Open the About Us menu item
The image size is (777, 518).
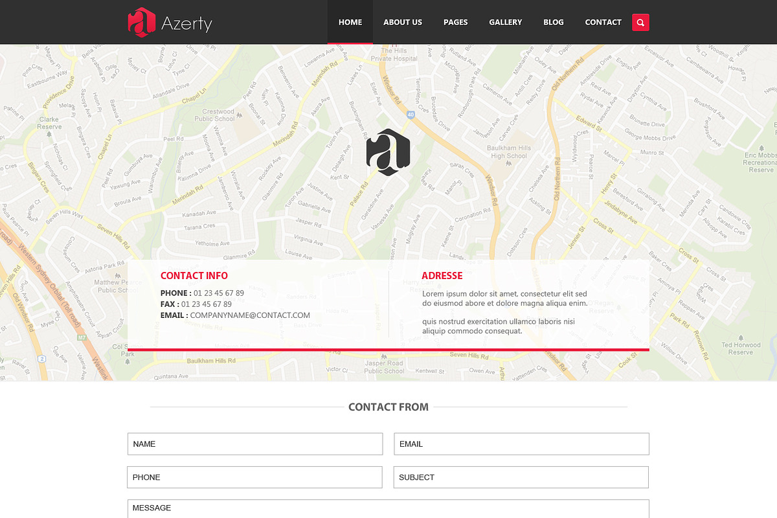point(403,22)
